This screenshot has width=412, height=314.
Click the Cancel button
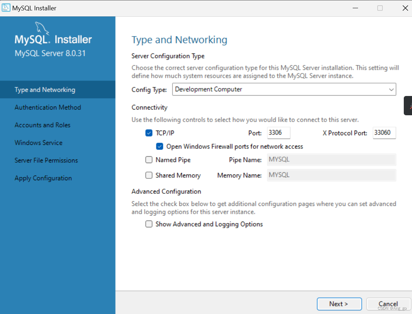[388, 304]
